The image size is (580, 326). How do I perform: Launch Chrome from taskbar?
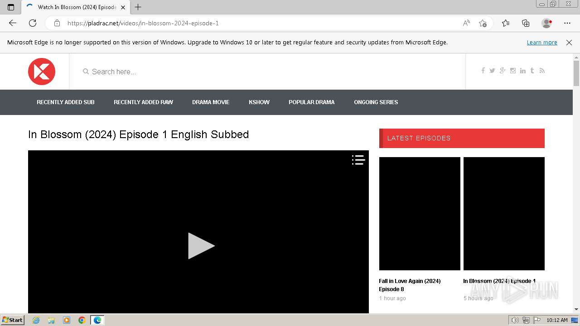82,320
